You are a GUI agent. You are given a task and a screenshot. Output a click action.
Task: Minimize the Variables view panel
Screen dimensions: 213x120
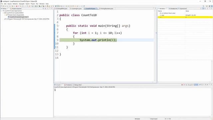(x=209, y=9)
